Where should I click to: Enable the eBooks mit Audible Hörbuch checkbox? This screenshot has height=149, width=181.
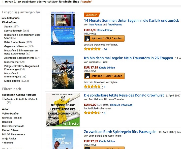click(x=4, y=99)
